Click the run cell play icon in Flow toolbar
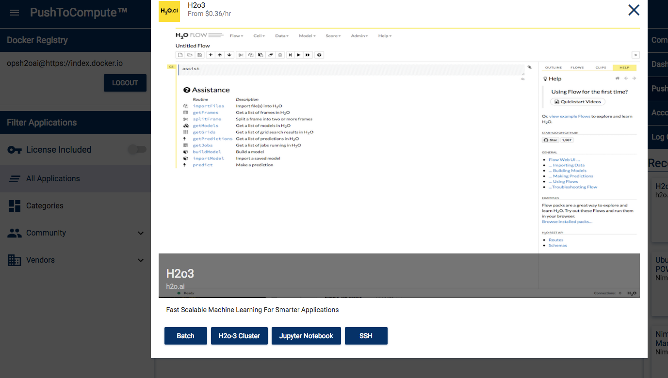The width and height of the screenshot is (668, 378). [299, 55]
